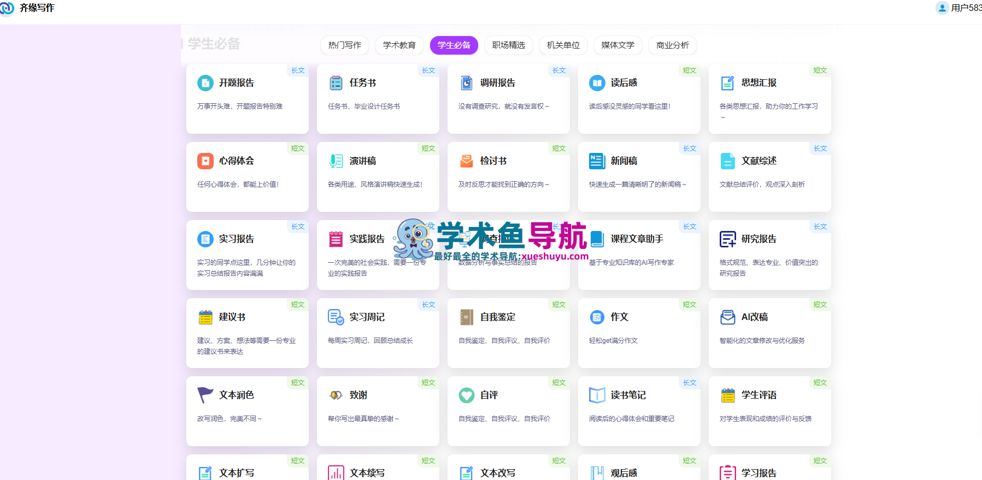This screenshot has width=982, height=480.
Task: Select the 检讨书 envelope icon
Action: point(467,161)
